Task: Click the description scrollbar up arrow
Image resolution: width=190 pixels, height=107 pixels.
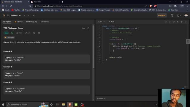Action: (94, 25)
